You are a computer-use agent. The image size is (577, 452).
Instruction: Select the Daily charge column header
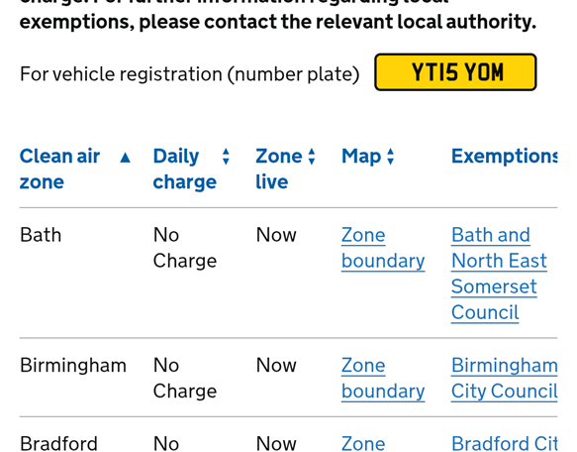(x=185, y=169)
